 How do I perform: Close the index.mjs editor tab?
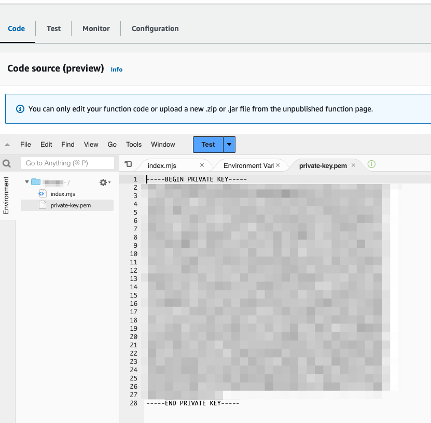coord(202,165)
